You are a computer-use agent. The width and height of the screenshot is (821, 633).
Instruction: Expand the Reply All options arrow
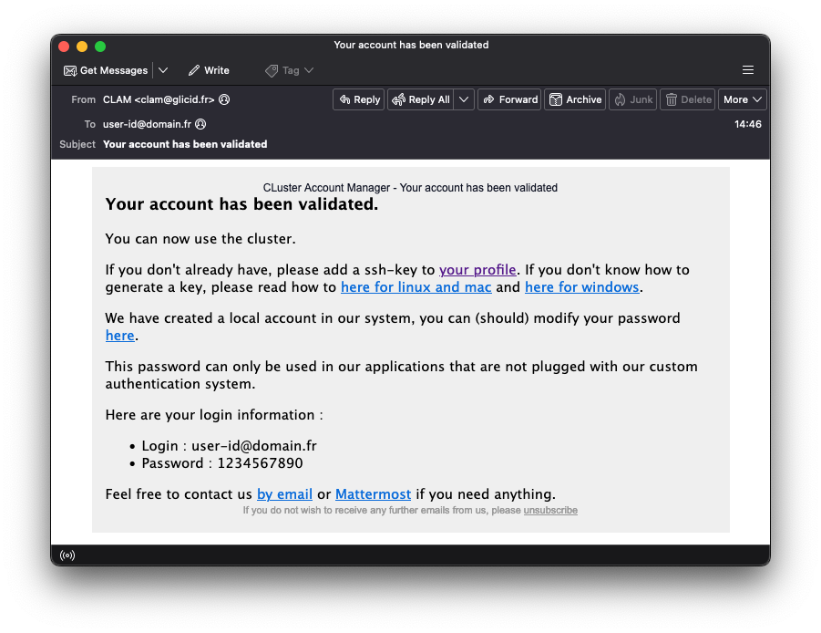click(464, 99)
